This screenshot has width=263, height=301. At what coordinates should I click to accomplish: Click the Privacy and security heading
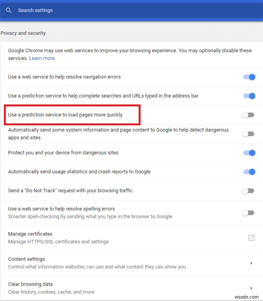pyautogui.click(x=23, y=33)
